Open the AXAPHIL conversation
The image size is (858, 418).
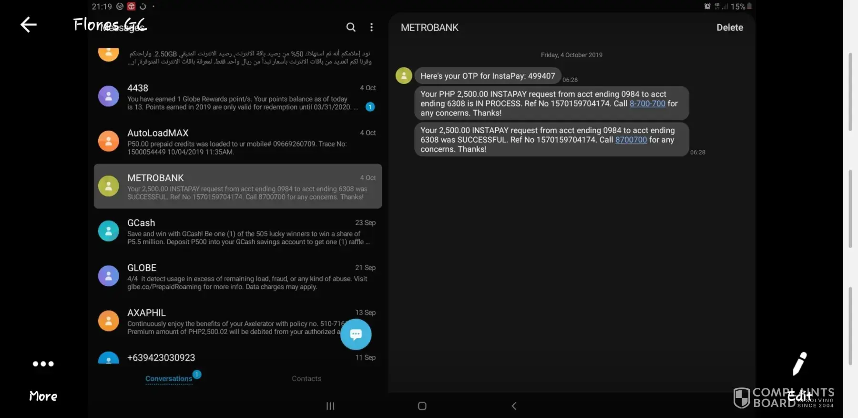coord(238,321)
